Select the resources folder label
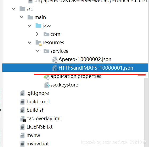 pyautogui.click(x=53, y=43)
